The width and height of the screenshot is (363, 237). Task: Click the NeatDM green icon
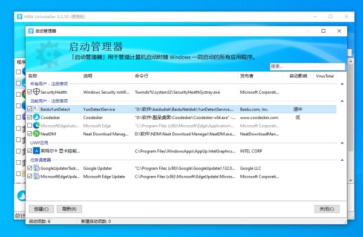click(36, 134)
